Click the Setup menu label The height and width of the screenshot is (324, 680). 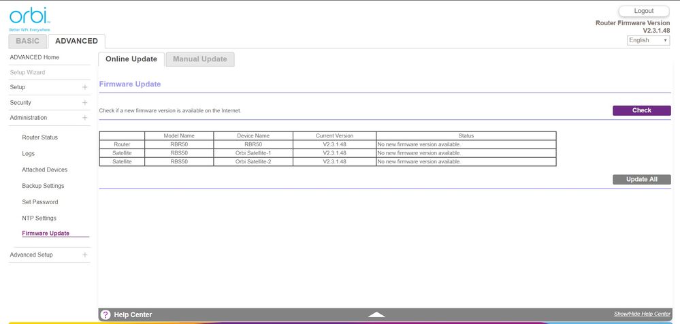(x=17, y=87)
